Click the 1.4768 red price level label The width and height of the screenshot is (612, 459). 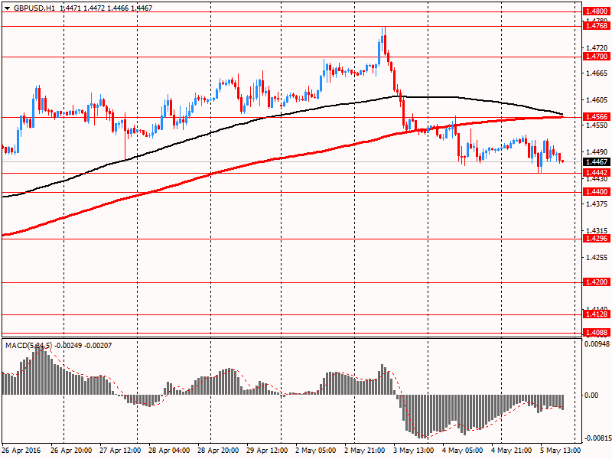[596, 26]
